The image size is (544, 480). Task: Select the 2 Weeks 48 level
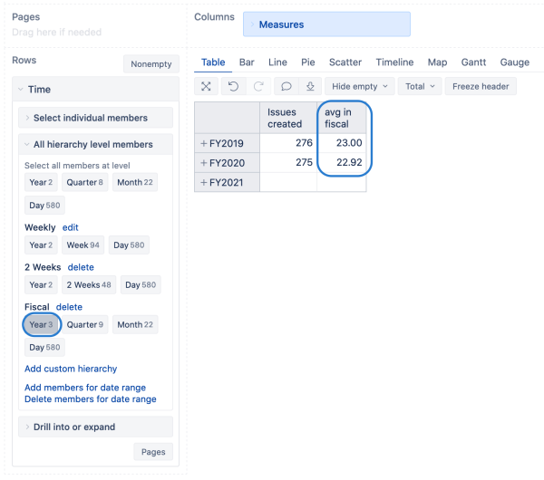click(x=89, y=285)
